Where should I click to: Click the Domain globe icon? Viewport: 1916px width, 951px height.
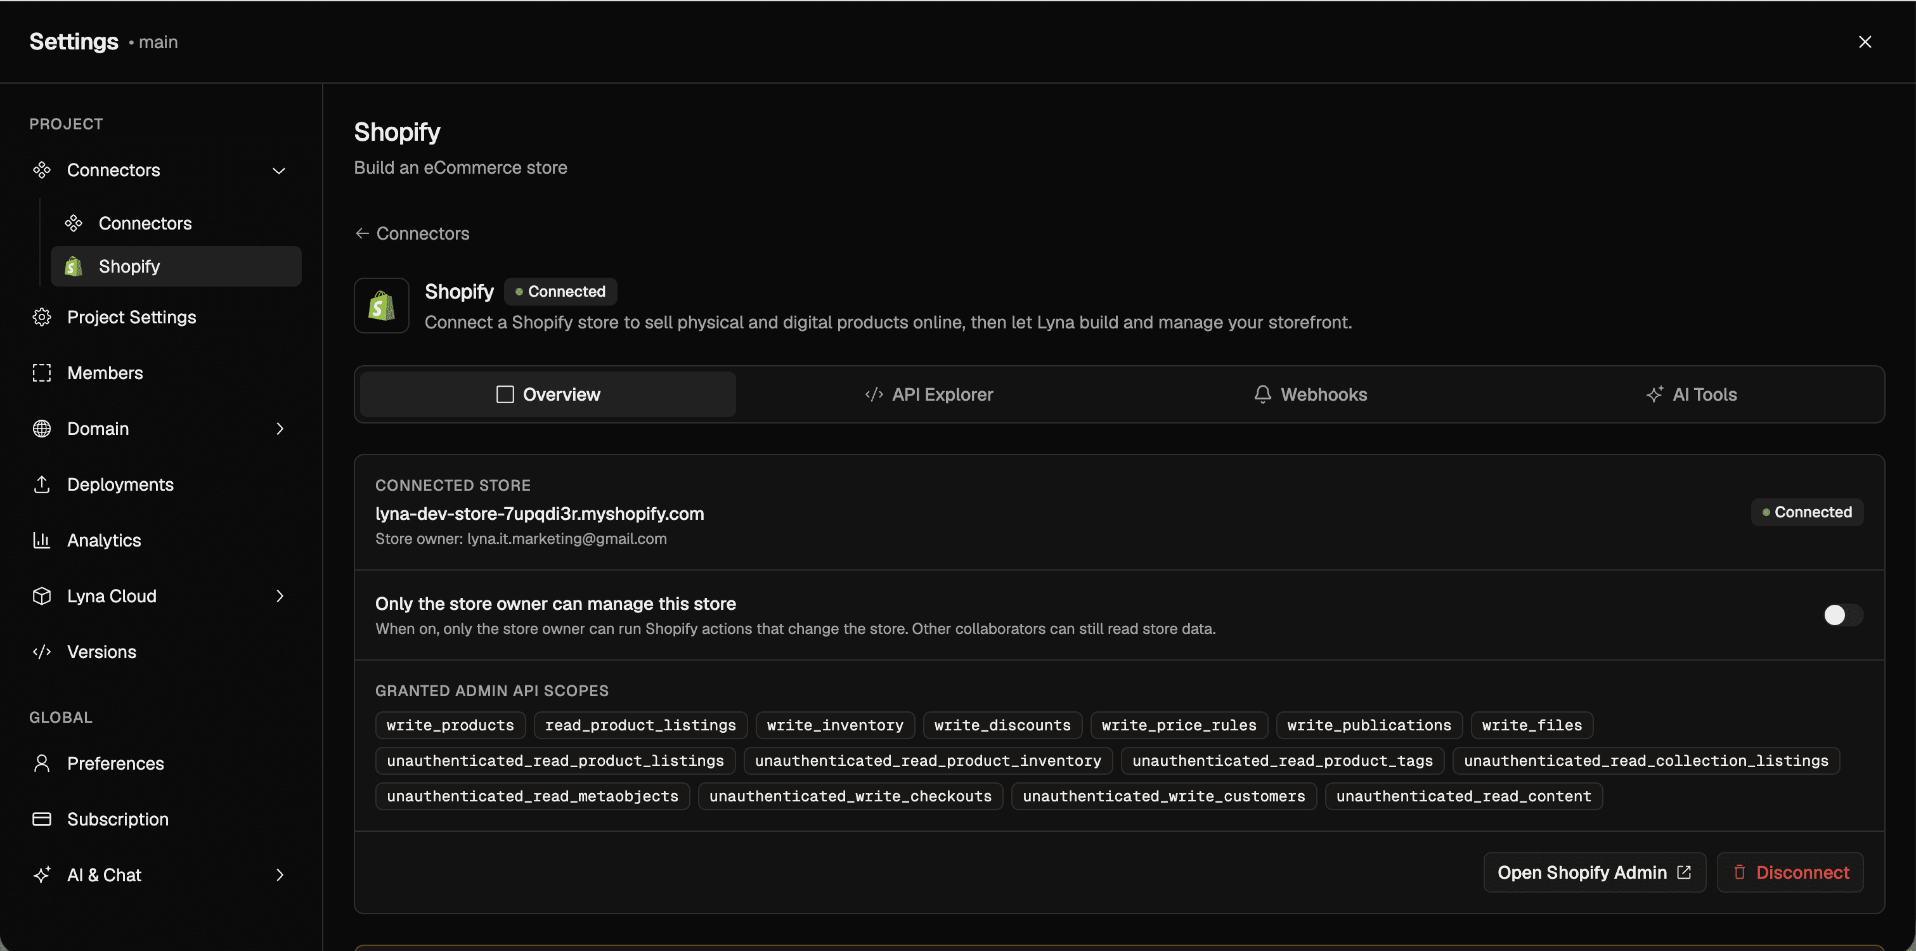[42, 429]
